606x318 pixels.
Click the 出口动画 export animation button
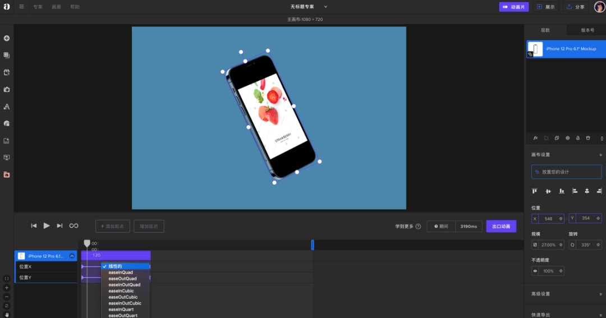[501, 227]
